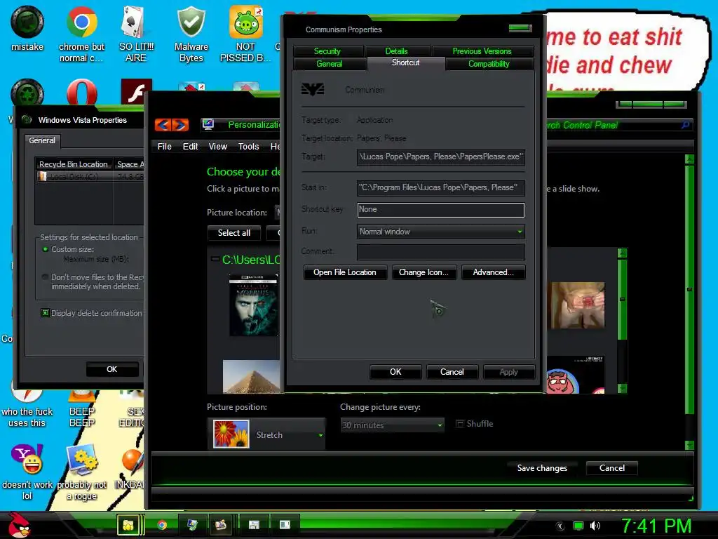This screenshot has height=539, width=718.
Task: Select the pyramid wallpaper thumbnail
Action: click(252, 377)
